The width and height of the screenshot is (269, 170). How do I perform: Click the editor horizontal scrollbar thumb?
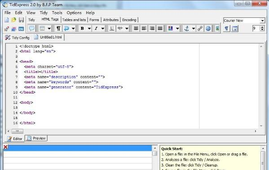[x=17, y=131]
